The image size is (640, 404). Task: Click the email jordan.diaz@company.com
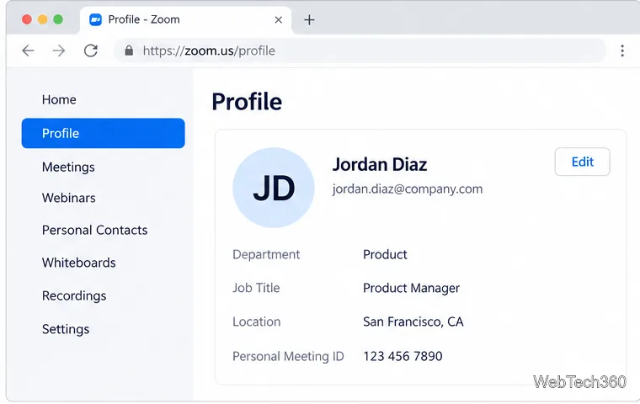(408, 189)
